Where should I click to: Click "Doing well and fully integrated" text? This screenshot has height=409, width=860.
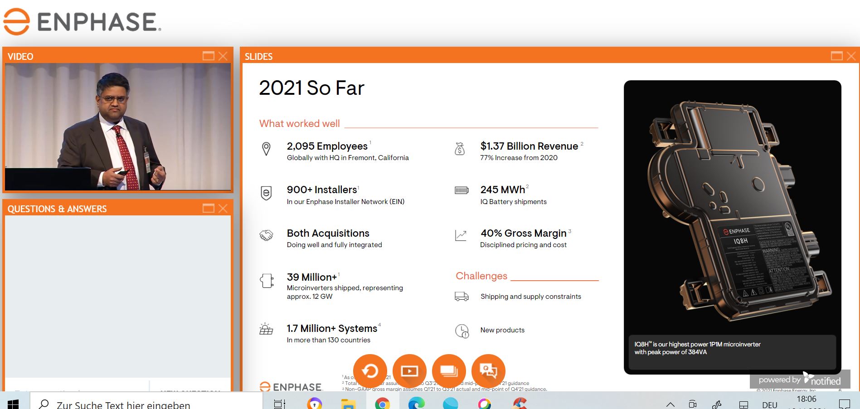pos(335,245)
